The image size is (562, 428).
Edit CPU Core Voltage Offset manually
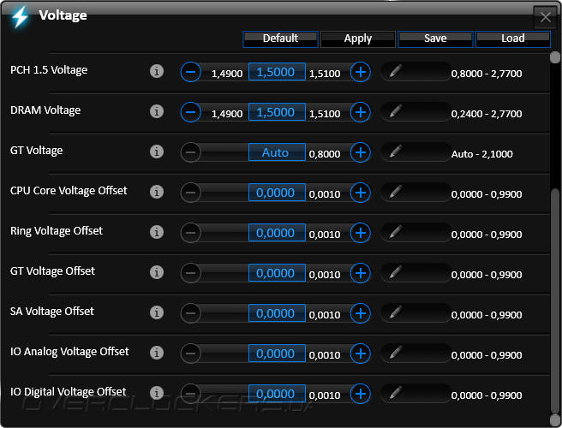[x=396, y=192]
